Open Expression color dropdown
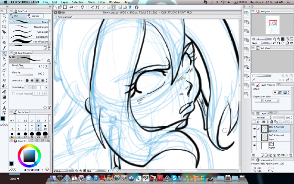Viewport: 294px width, 184px height. tap(267, 100)
